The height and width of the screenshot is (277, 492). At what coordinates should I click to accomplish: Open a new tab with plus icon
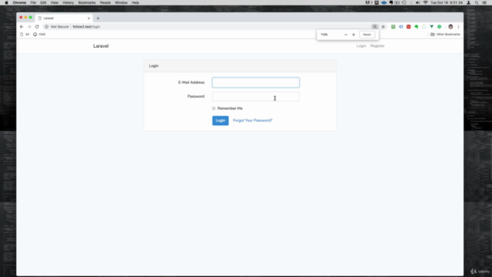[x=98, y=18]
